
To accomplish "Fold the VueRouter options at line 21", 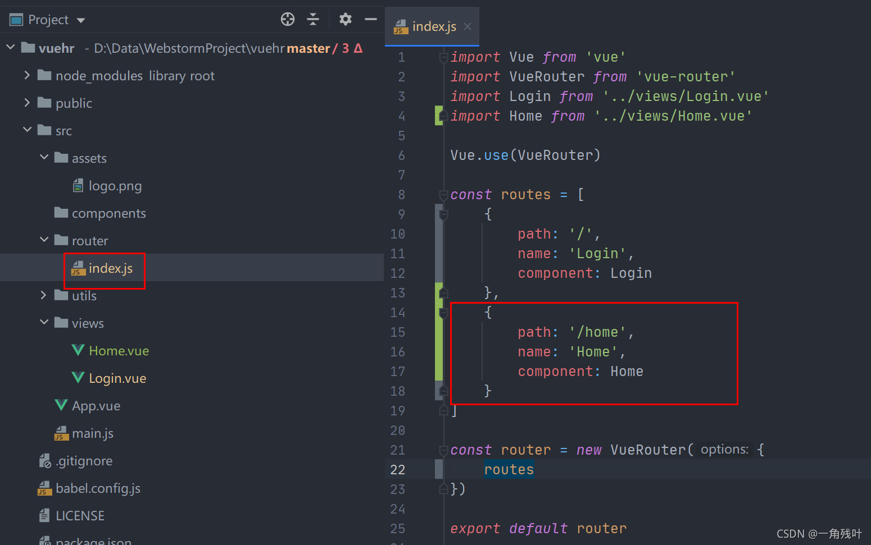I will click(x=443, y=450).
